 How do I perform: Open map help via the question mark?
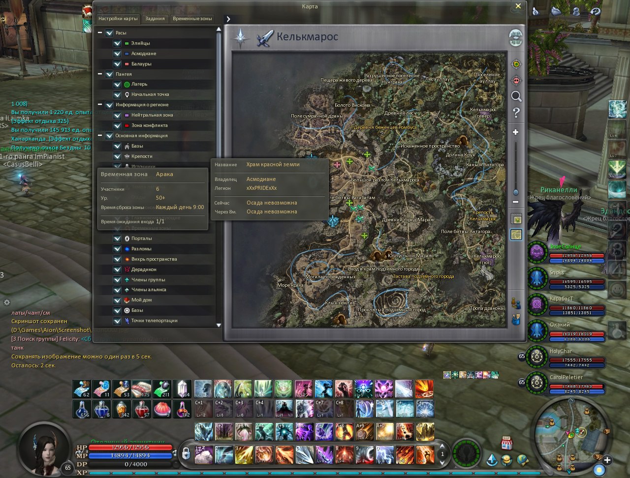[516, 113]
